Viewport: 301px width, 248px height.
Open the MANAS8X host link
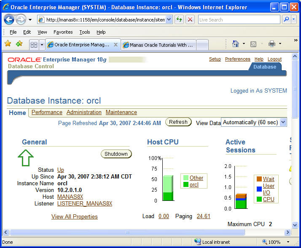(70, 197)
